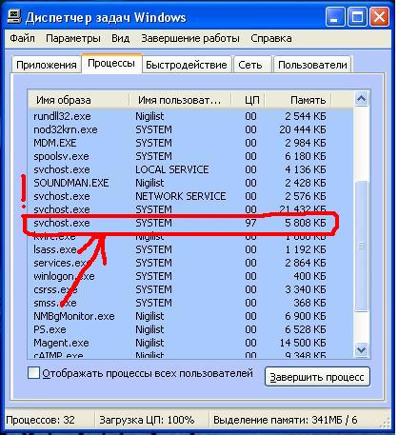This screenshot has height=435, width=398.
Task: Open the Файл menu
Action: pos(22,38)
